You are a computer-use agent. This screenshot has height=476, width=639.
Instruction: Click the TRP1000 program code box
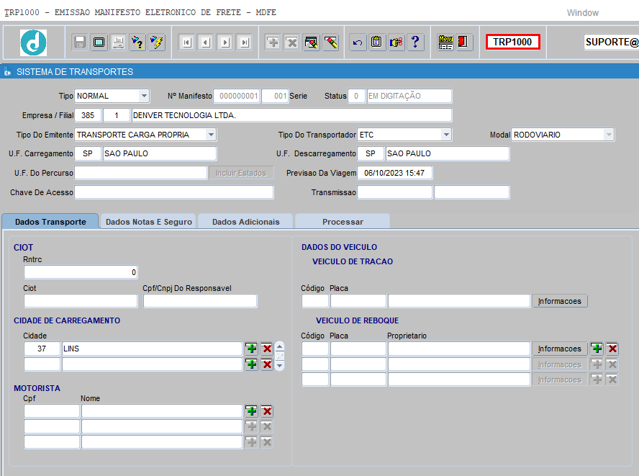coord(512,42)
